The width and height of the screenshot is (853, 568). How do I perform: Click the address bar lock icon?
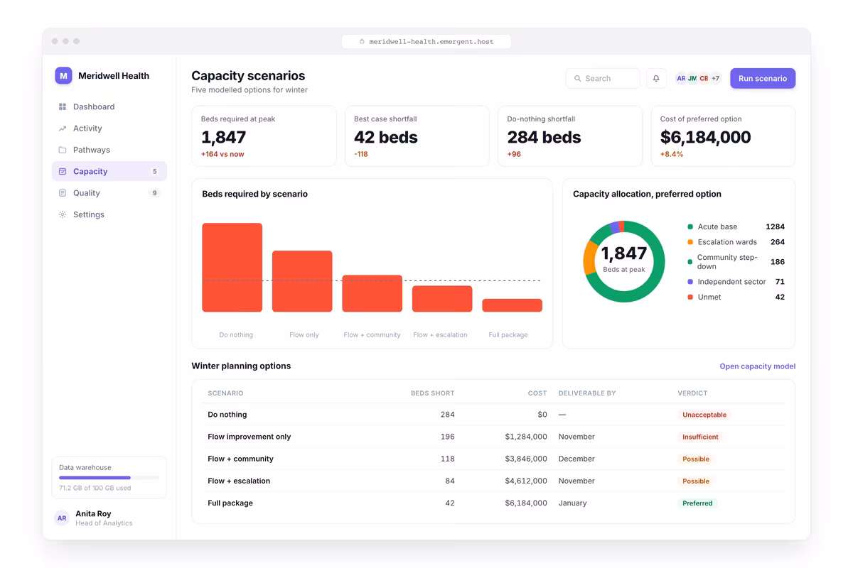(x=362, y=42)
